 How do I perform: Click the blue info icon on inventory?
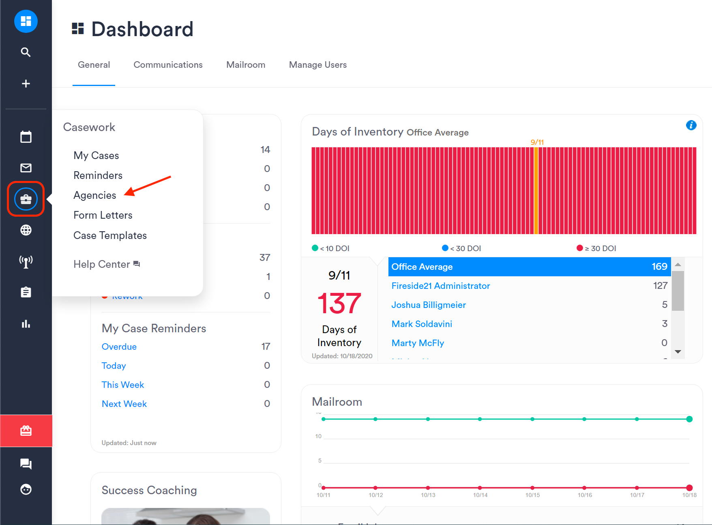(691, 125)
